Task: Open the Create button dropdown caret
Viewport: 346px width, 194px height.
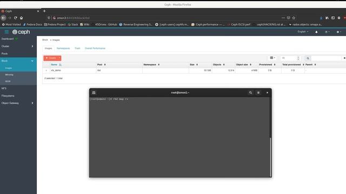Action: 59,58
